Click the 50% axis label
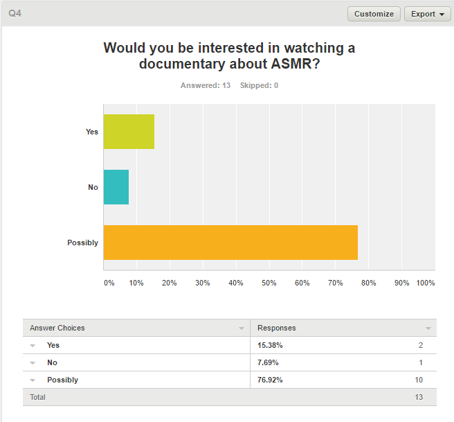Image resolution: width=454 pixels, height=422 pixels. [x=269, y=283]
